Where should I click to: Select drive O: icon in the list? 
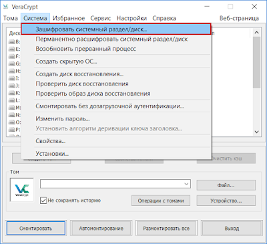pos(12,122)
